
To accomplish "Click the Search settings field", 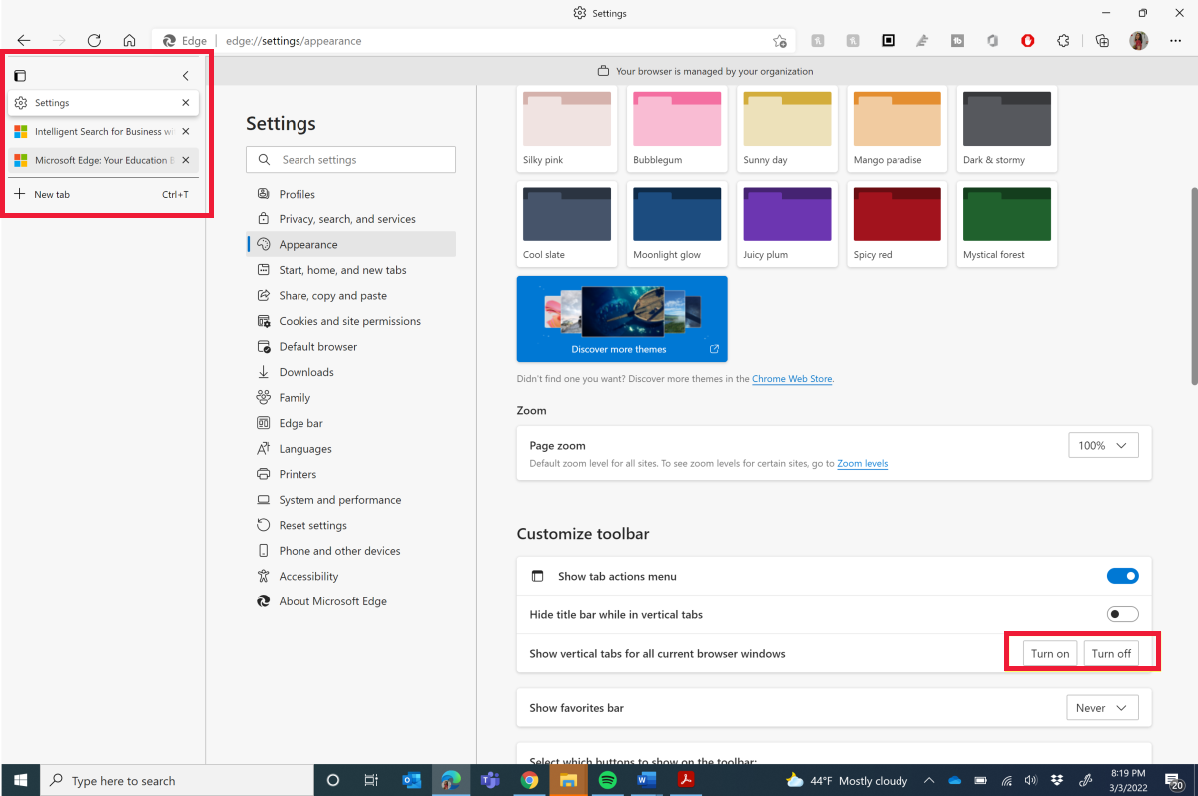I will (350, 159).
